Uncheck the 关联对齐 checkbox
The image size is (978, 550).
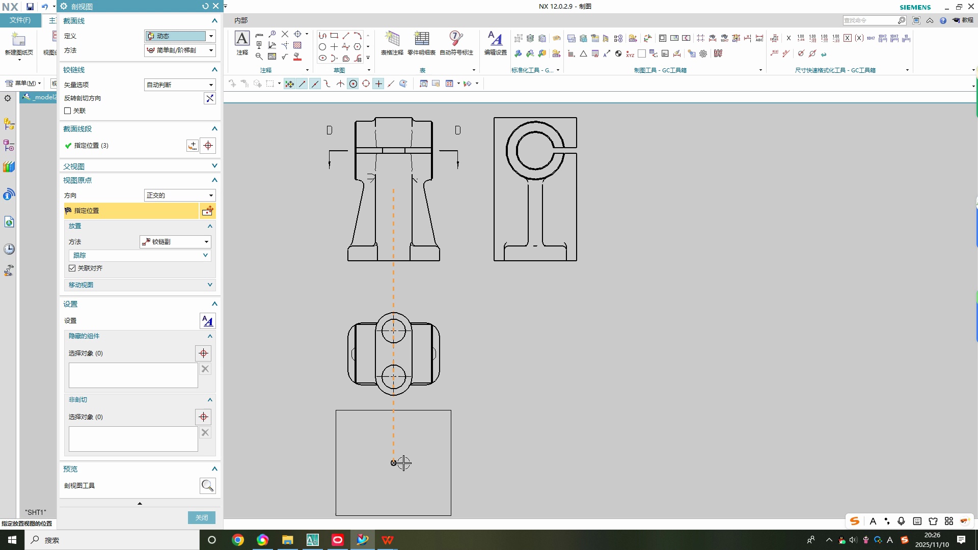coord(72,268)
